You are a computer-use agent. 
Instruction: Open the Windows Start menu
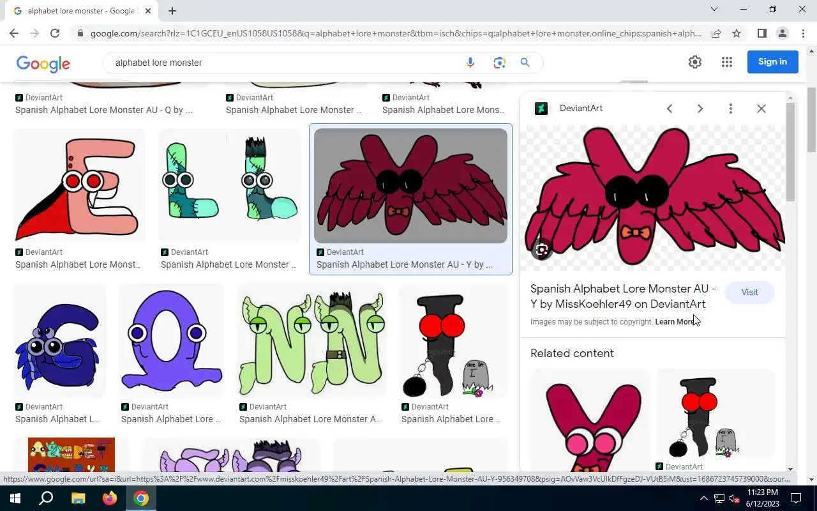15,498
